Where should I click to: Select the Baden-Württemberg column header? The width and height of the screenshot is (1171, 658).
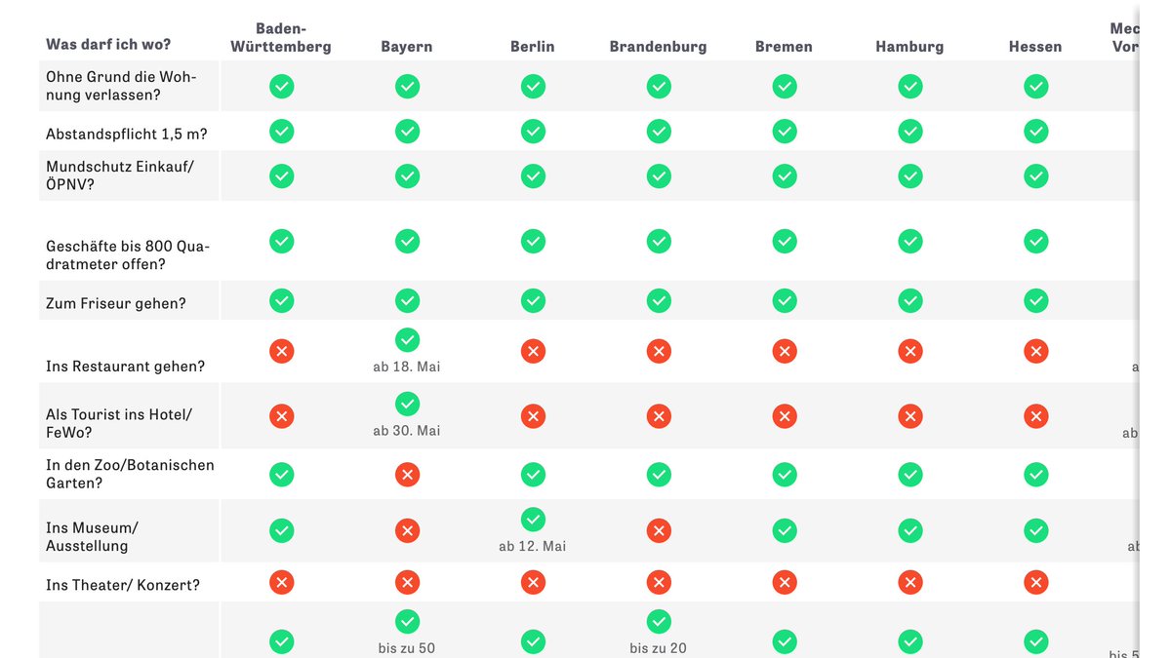(281, 37)
